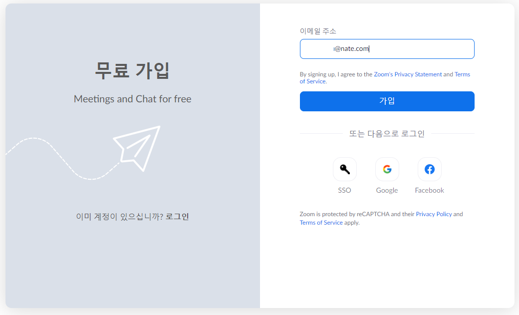Click the 로그인 login link
Image resolution: width=519 pixels, height=315 pixels.
pyautogui.click(x=177, y=217)
